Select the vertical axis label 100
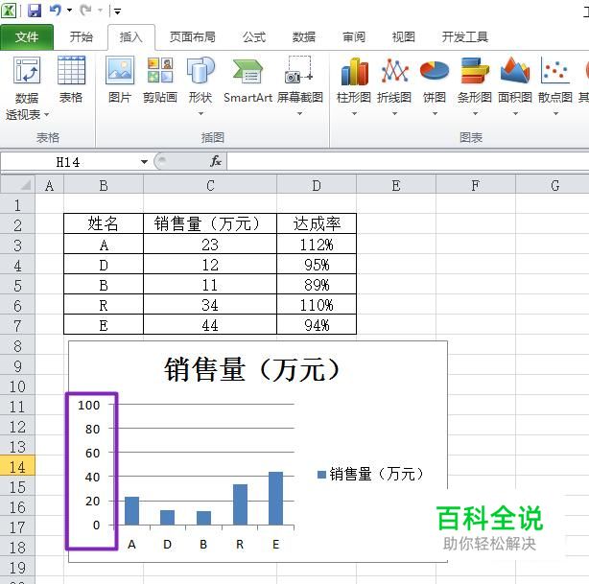 (89, 405)
